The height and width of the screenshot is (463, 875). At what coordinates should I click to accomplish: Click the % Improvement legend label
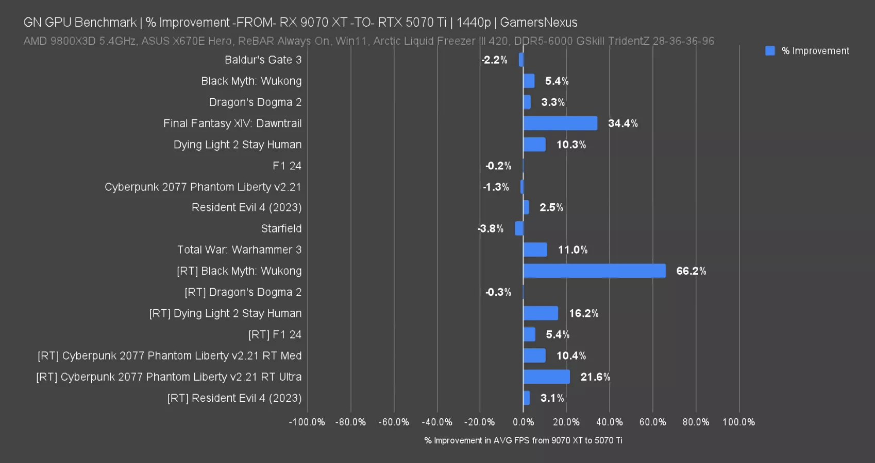815,51
